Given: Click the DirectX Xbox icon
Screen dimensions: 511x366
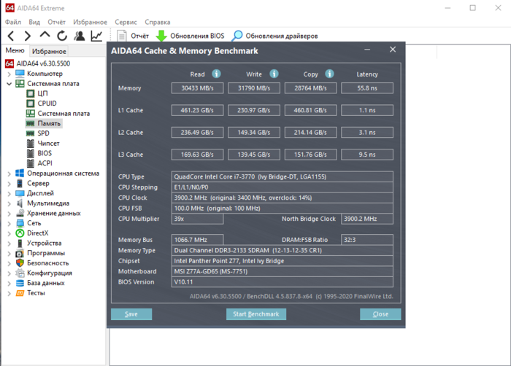Looking at the screenshot, I should [20, 233].
